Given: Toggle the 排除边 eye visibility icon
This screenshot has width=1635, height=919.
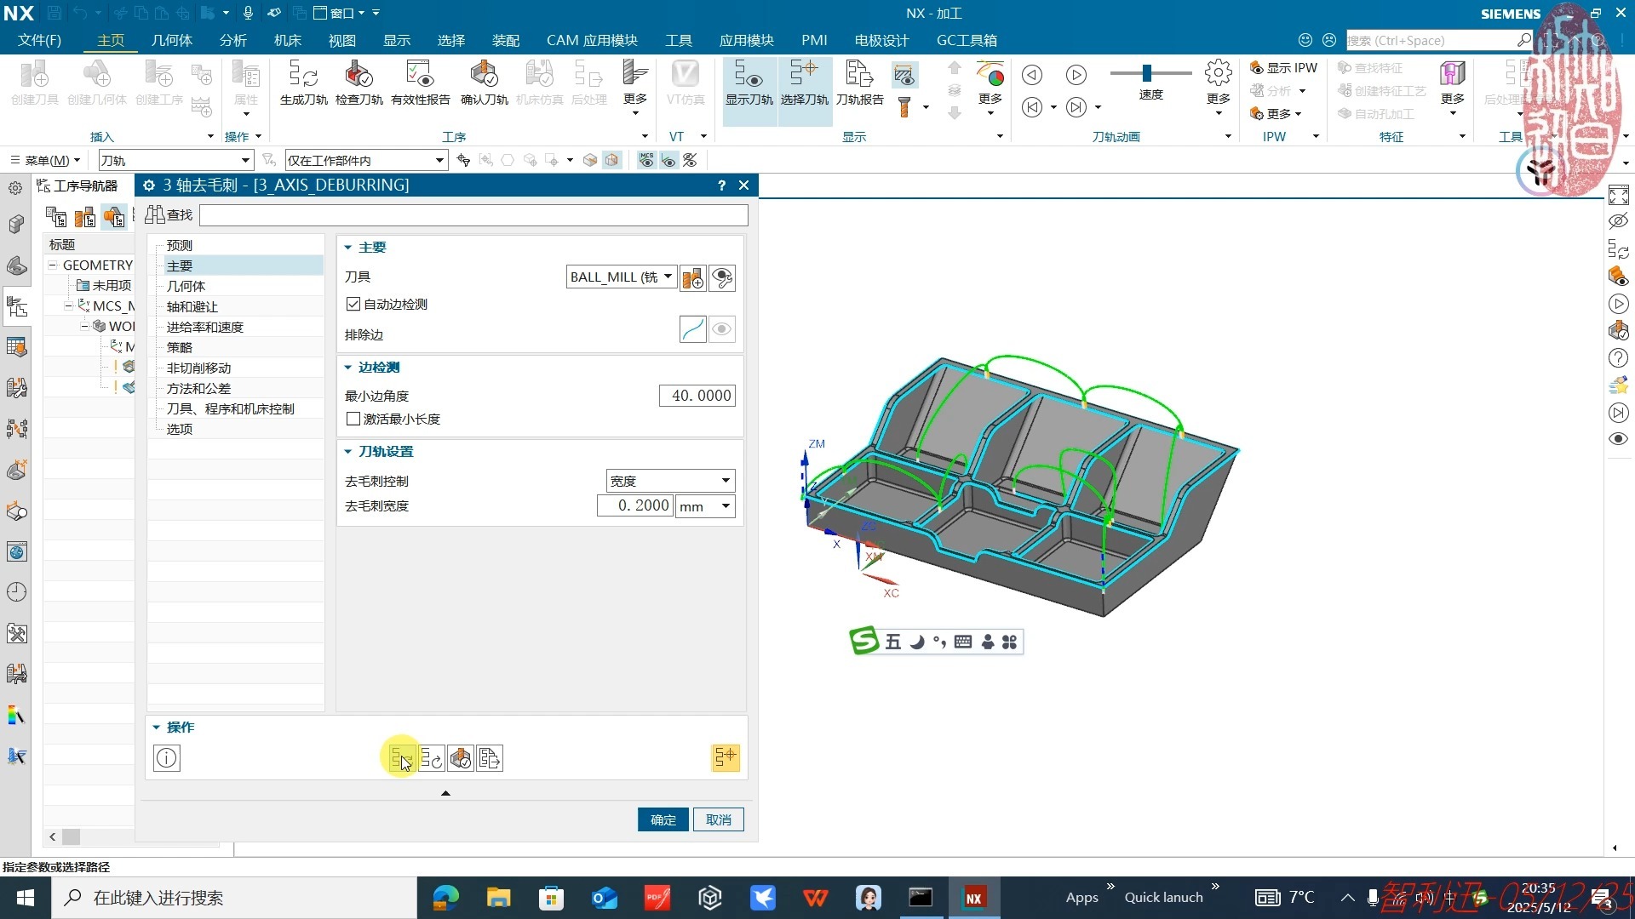Looking at the screenshot, I should pyautogui.click(x=722, y=329).
